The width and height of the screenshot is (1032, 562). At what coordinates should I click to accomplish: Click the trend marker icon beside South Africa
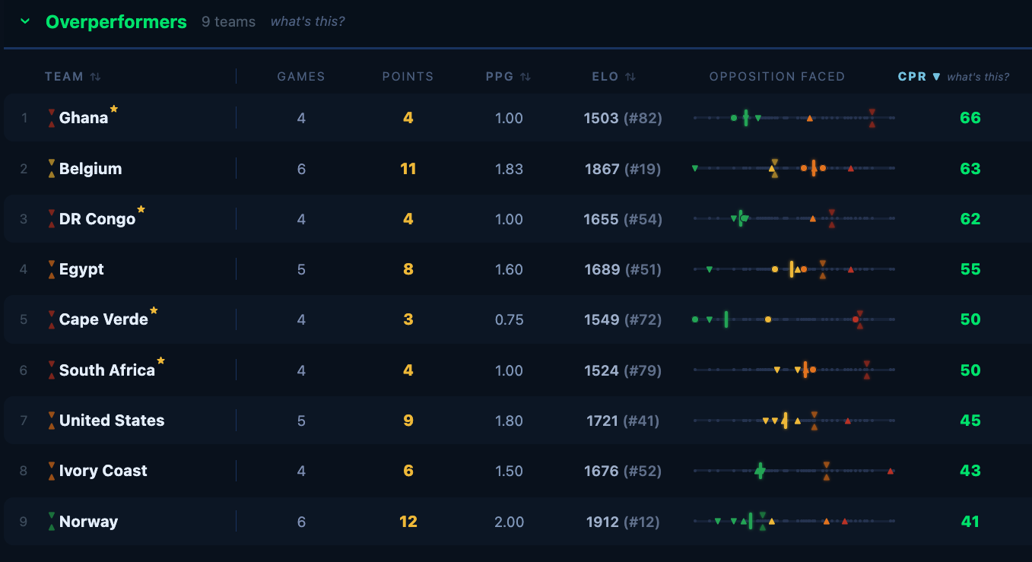52,370
